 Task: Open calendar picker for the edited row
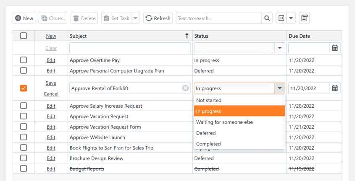tap(335, 88)
